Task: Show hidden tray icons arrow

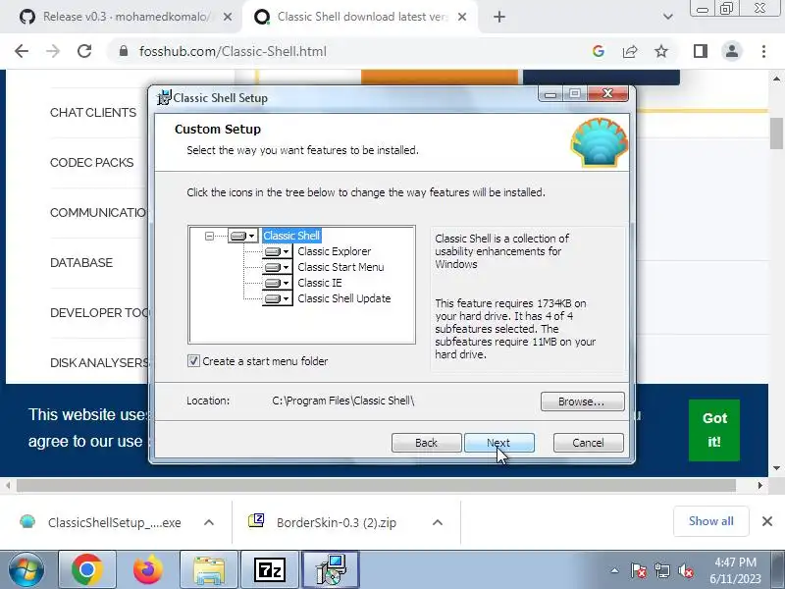Action: [615, 570]
